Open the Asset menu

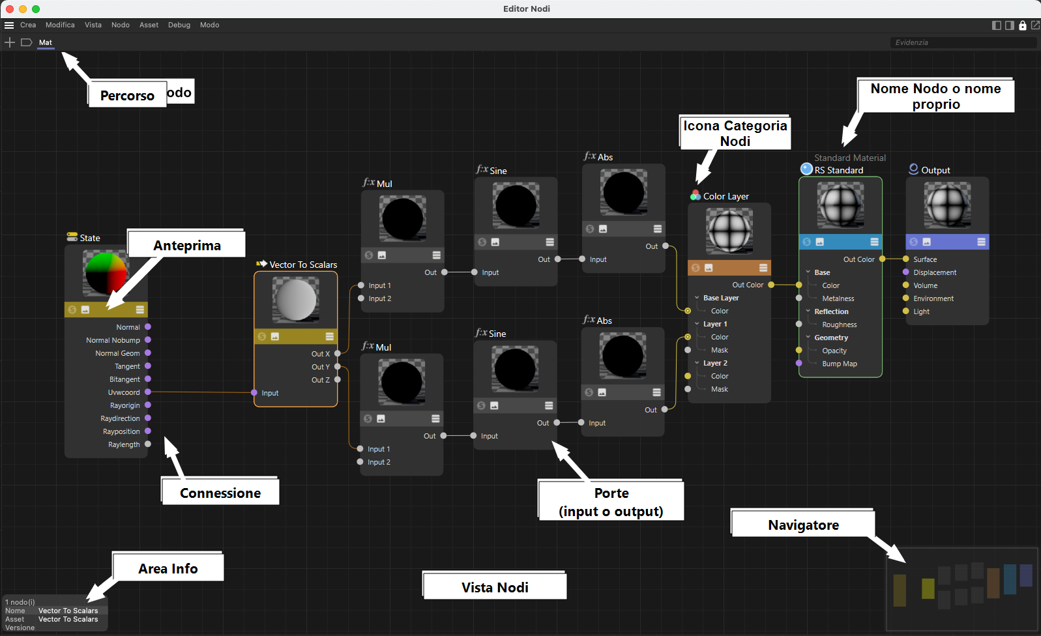(x=149, y=25)
